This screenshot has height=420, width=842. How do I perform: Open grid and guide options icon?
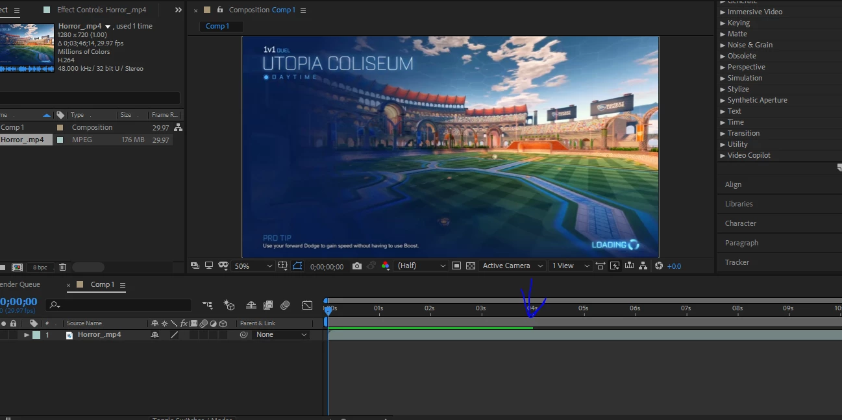(283, 266)
